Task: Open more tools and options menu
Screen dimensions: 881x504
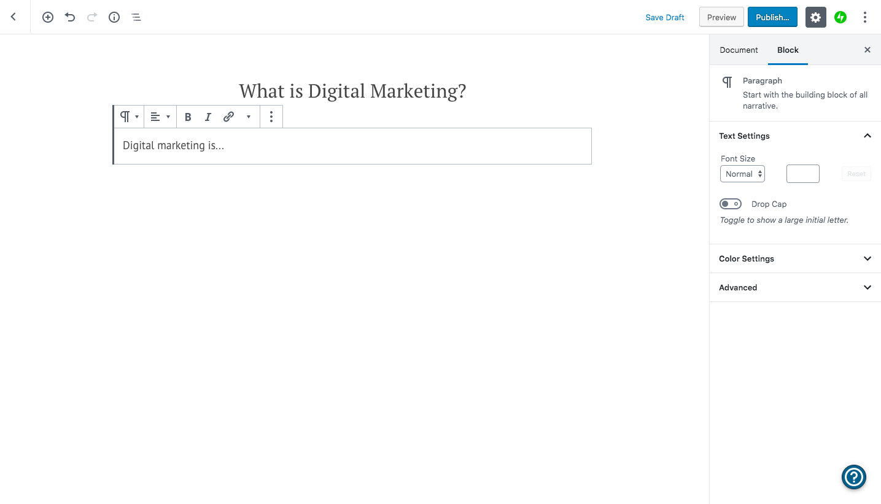Action: tap(864, 17)
